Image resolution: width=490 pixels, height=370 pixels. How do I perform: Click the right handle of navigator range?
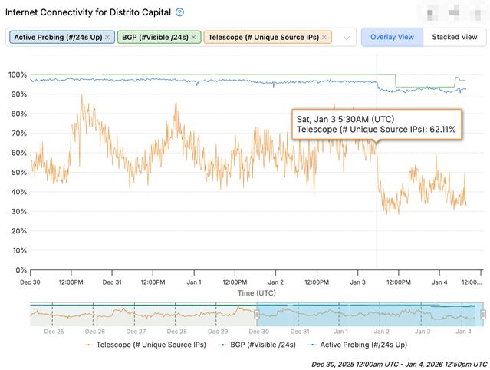[x=483, y=314]
